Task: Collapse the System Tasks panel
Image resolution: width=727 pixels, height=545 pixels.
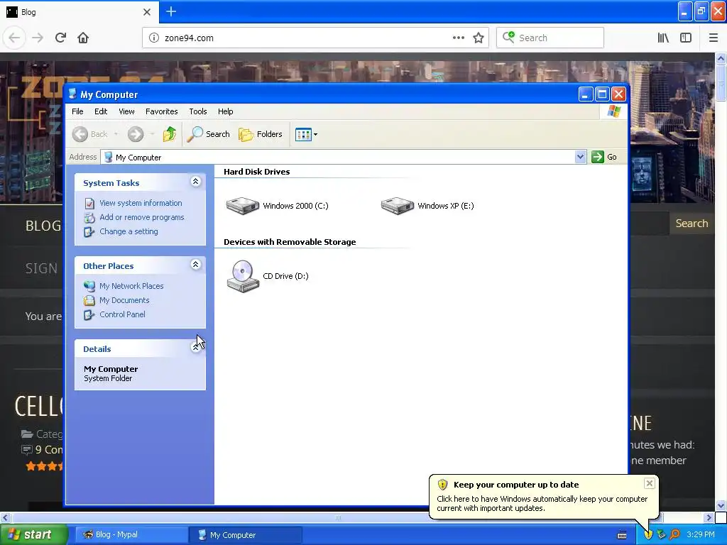Action: pos(196,182)
